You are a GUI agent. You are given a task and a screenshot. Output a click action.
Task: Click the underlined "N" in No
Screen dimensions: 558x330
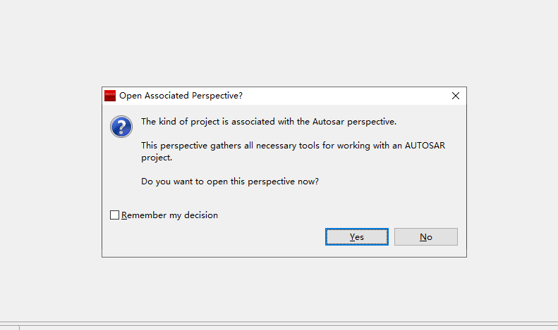[x=422, y=237]
